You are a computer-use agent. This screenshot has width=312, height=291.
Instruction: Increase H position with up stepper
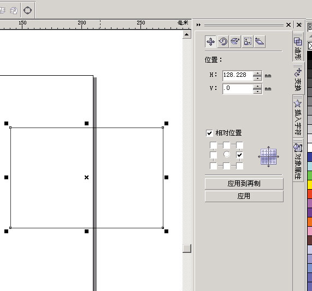coord(258,74)
